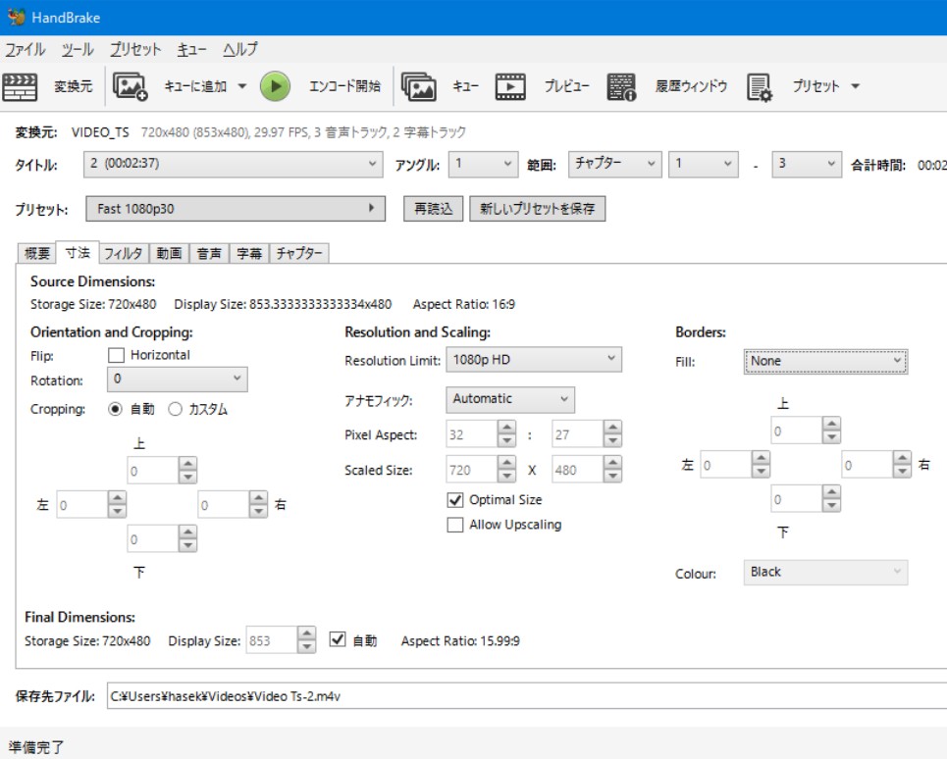Image resolution: width=947 pixels, height=759 pixels.
Task: Switch to チャプター tab
Action: point(299,253)
